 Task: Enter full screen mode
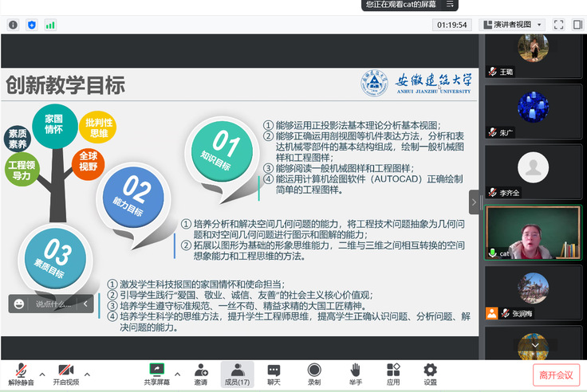click(558, 25)
